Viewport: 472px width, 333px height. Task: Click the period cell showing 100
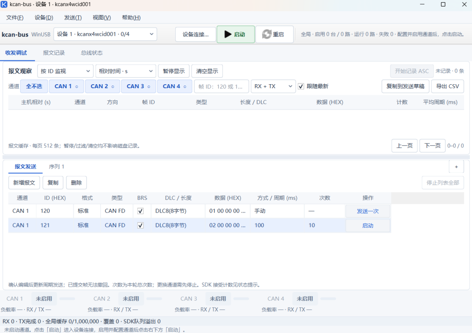click(x=277, y=225)
